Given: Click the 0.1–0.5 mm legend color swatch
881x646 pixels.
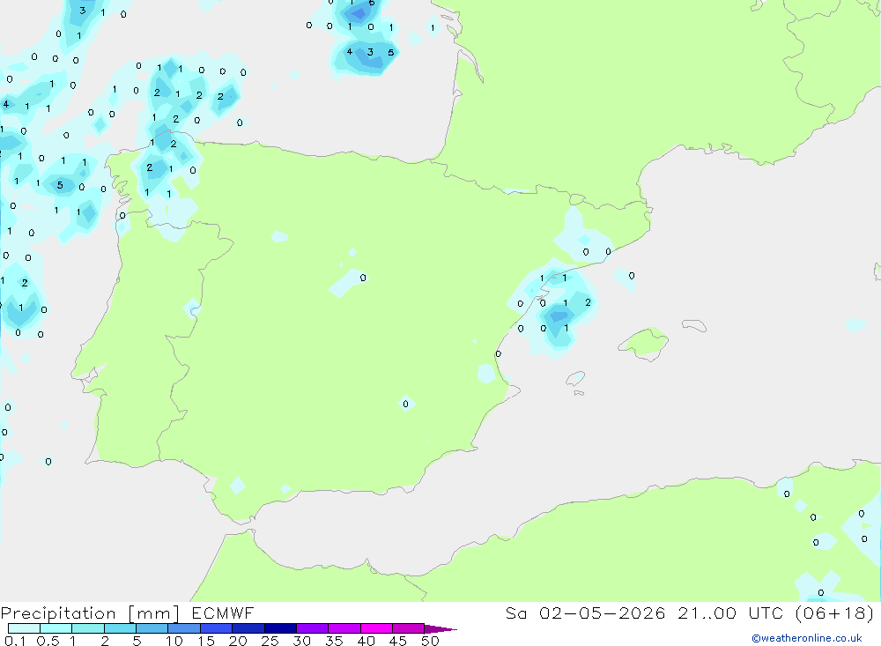Looking at the screenshot, I should 24,628.
